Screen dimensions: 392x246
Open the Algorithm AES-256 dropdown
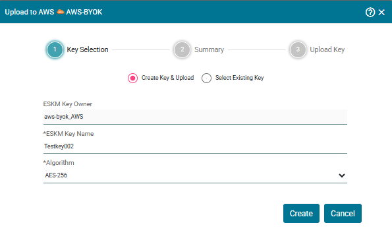[195, 175]
